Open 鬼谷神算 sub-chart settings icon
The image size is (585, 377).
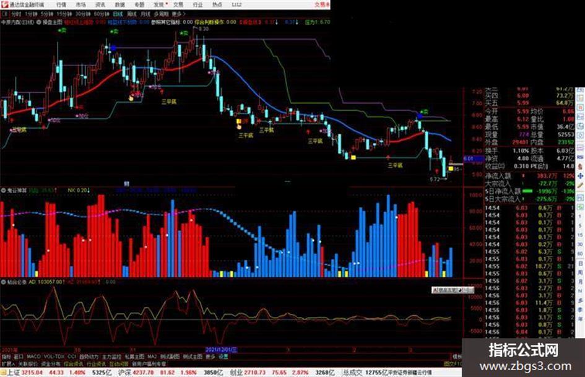pos(3,191)
